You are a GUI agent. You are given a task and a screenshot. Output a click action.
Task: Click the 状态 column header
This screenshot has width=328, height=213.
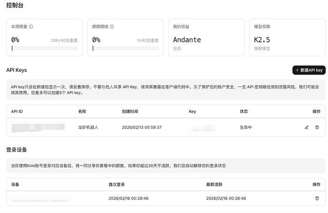244,111
